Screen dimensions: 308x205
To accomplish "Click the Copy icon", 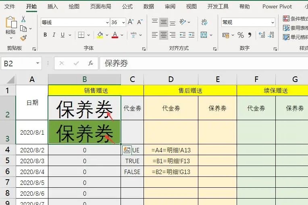I will [23, 29].
